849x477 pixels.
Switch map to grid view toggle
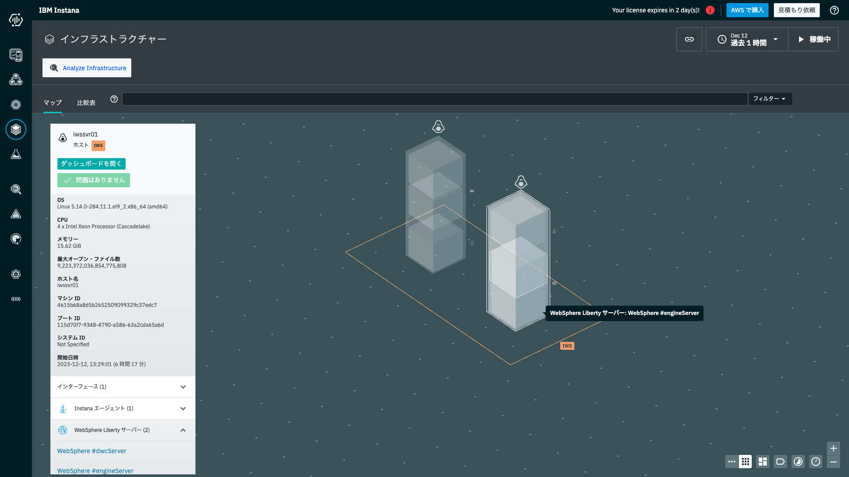point(745,462)
